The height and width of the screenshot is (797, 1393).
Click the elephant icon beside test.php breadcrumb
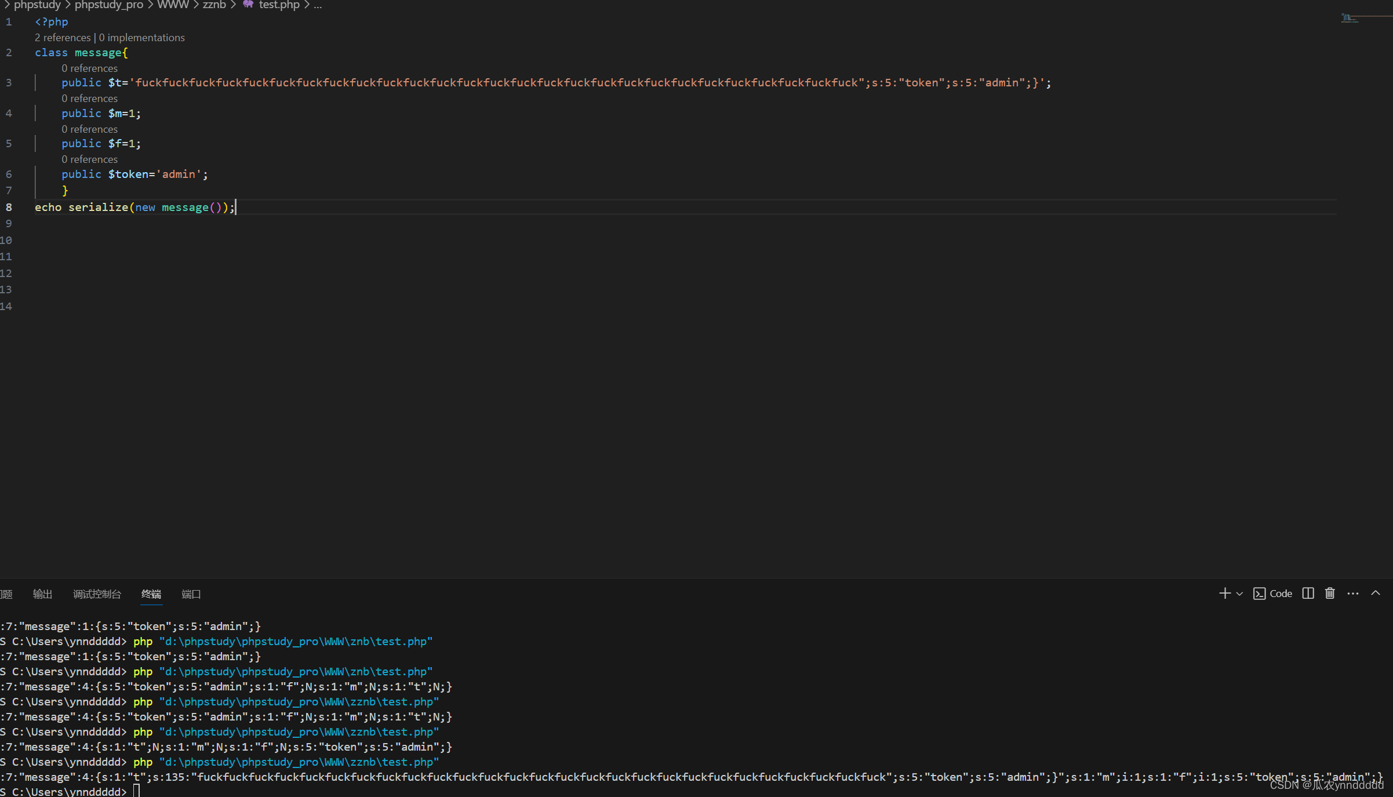coord(248,5)
